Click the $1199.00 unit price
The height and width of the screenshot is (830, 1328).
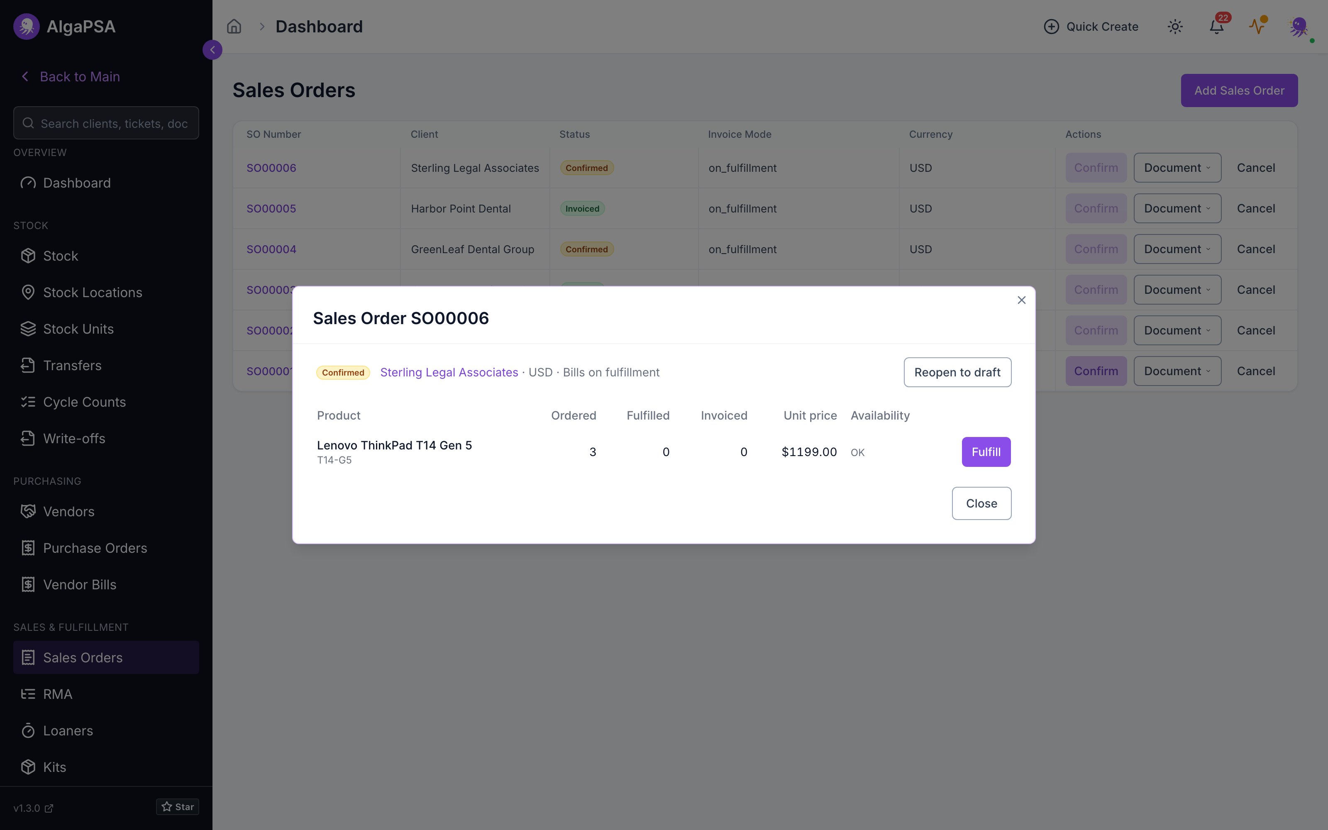coord(809,452)
